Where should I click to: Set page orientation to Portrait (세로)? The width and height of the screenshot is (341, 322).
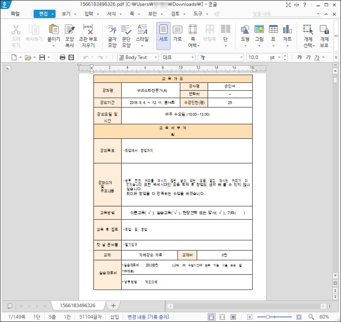point(163,36)
